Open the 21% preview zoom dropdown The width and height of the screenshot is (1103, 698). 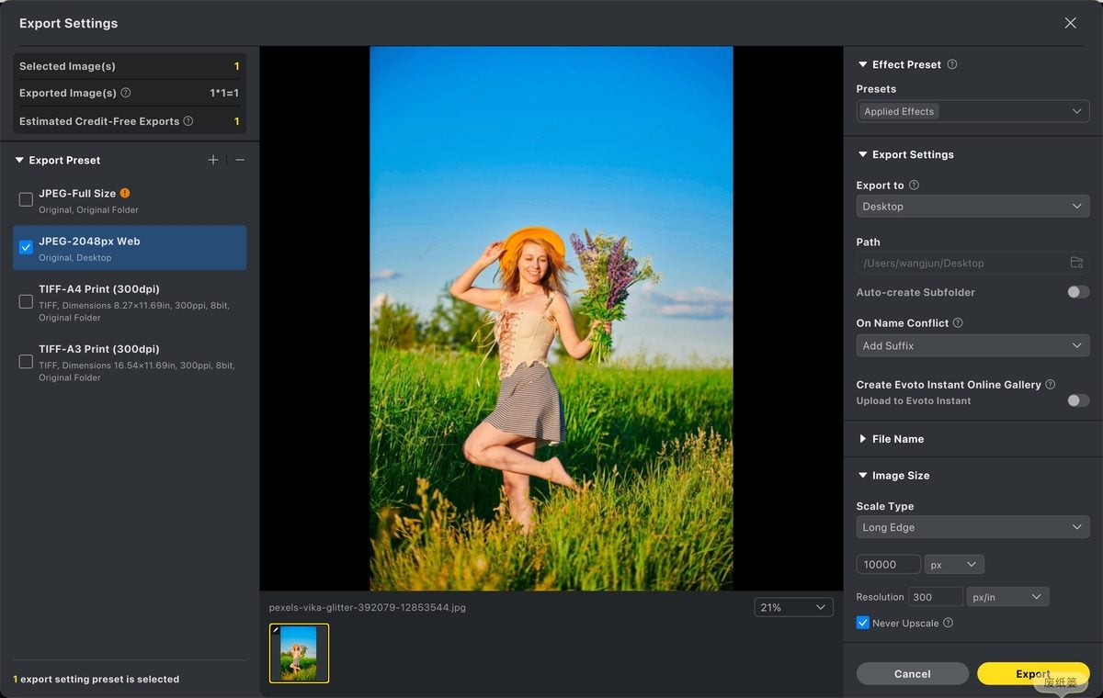pyautogui.click(x=793, y=607)
